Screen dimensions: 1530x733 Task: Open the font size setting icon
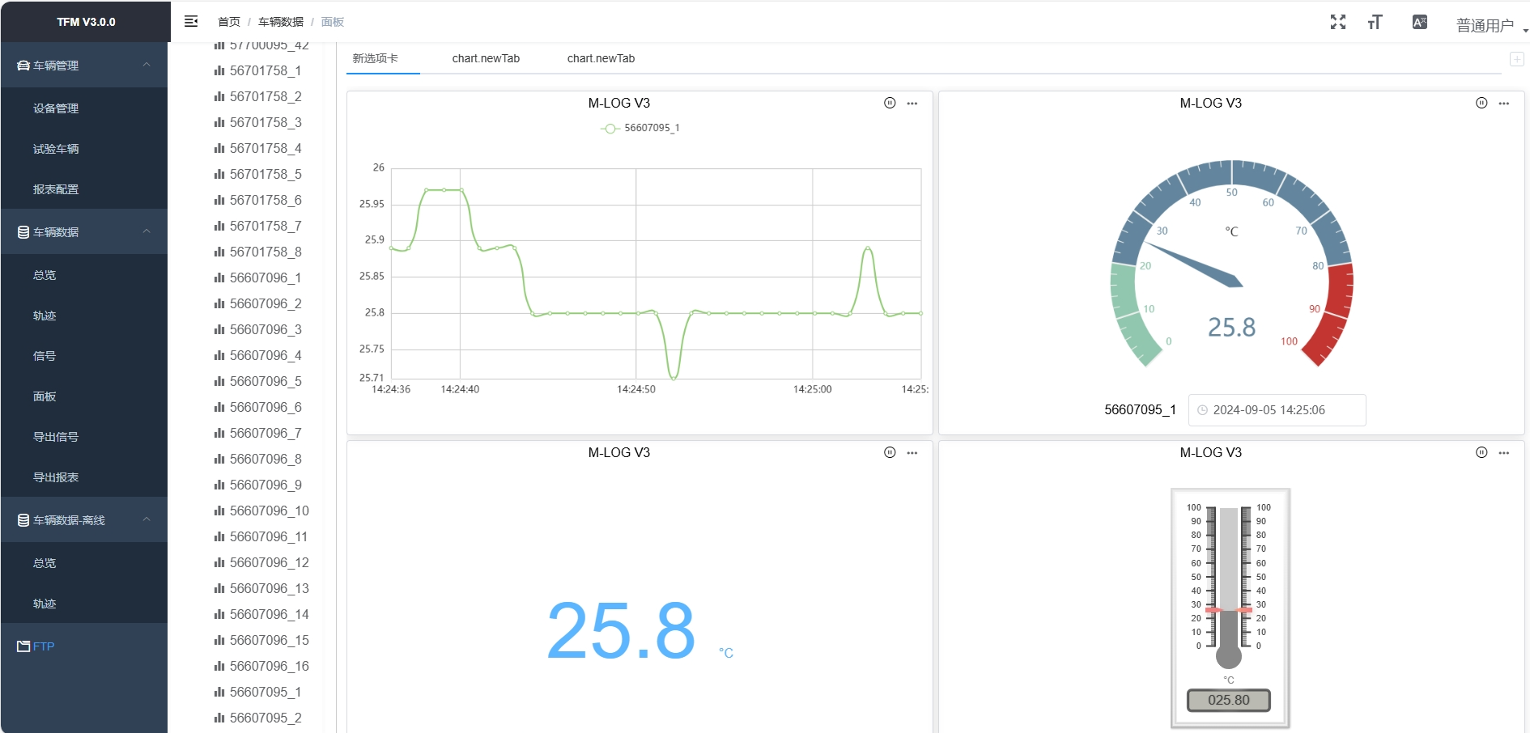1375,22
